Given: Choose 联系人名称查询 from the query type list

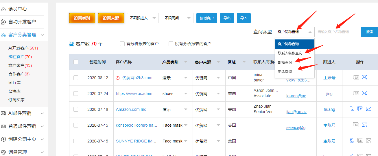Looking at the screenshot, I should [x=294, y=53].
